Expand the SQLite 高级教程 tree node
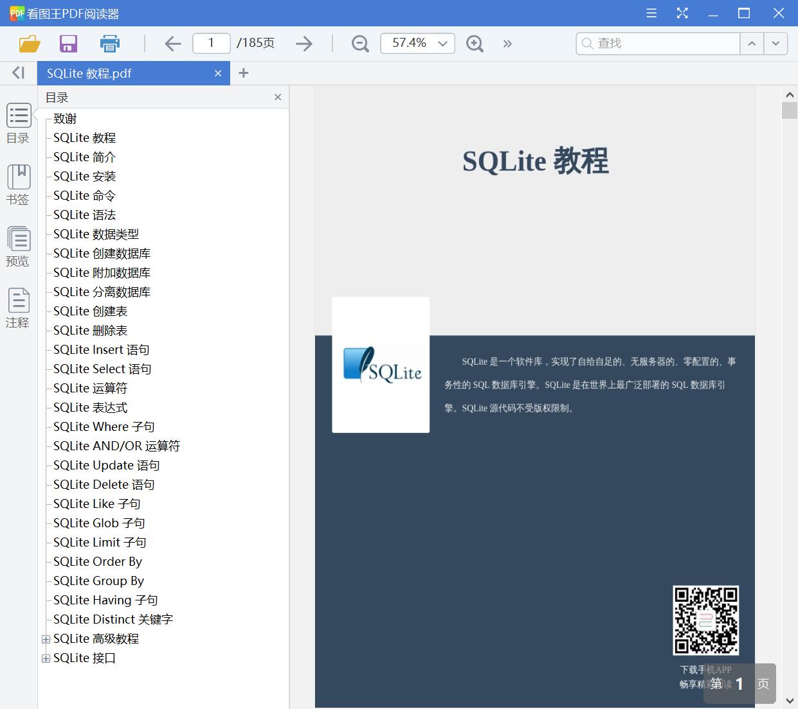Screen dimensions: 798x709 [46, 638]
